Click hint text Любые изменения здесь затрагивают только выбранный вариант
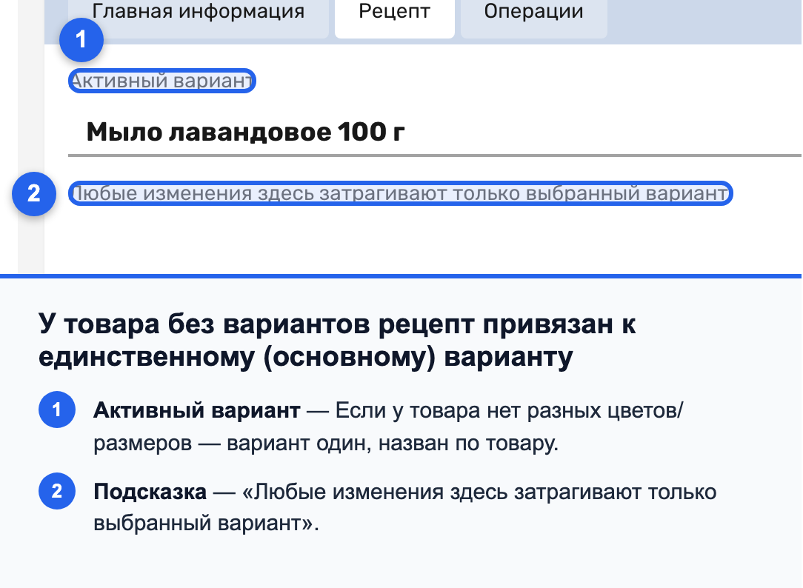Screen dimensions: 803x588 [401, 193]
